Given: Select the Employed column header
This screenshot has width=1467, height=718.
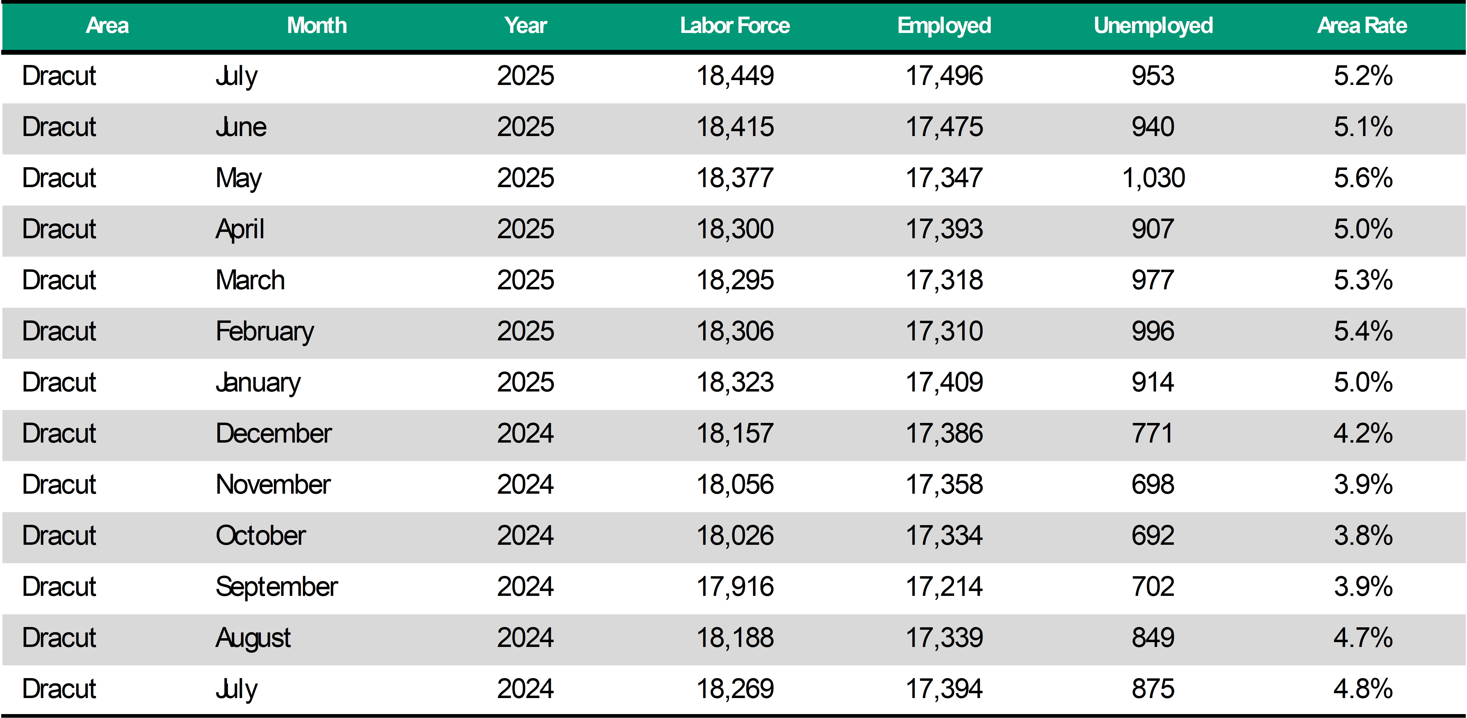Looking at the screenshot, I should [944, 26].
